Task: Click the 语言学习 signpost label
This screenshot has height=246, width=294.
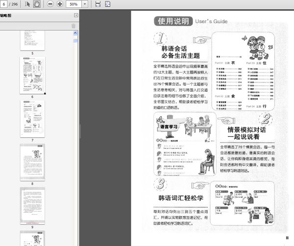Action: point(169,127)
